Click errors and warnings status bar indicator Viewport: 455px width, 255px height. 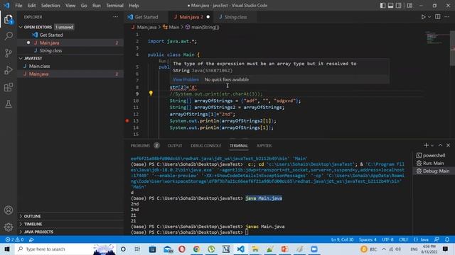click(x=14, y=239)
